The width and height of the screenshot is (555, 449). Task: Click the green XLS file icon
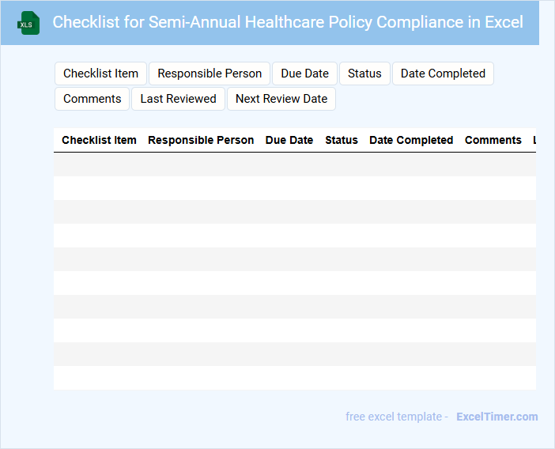point(28,23)
